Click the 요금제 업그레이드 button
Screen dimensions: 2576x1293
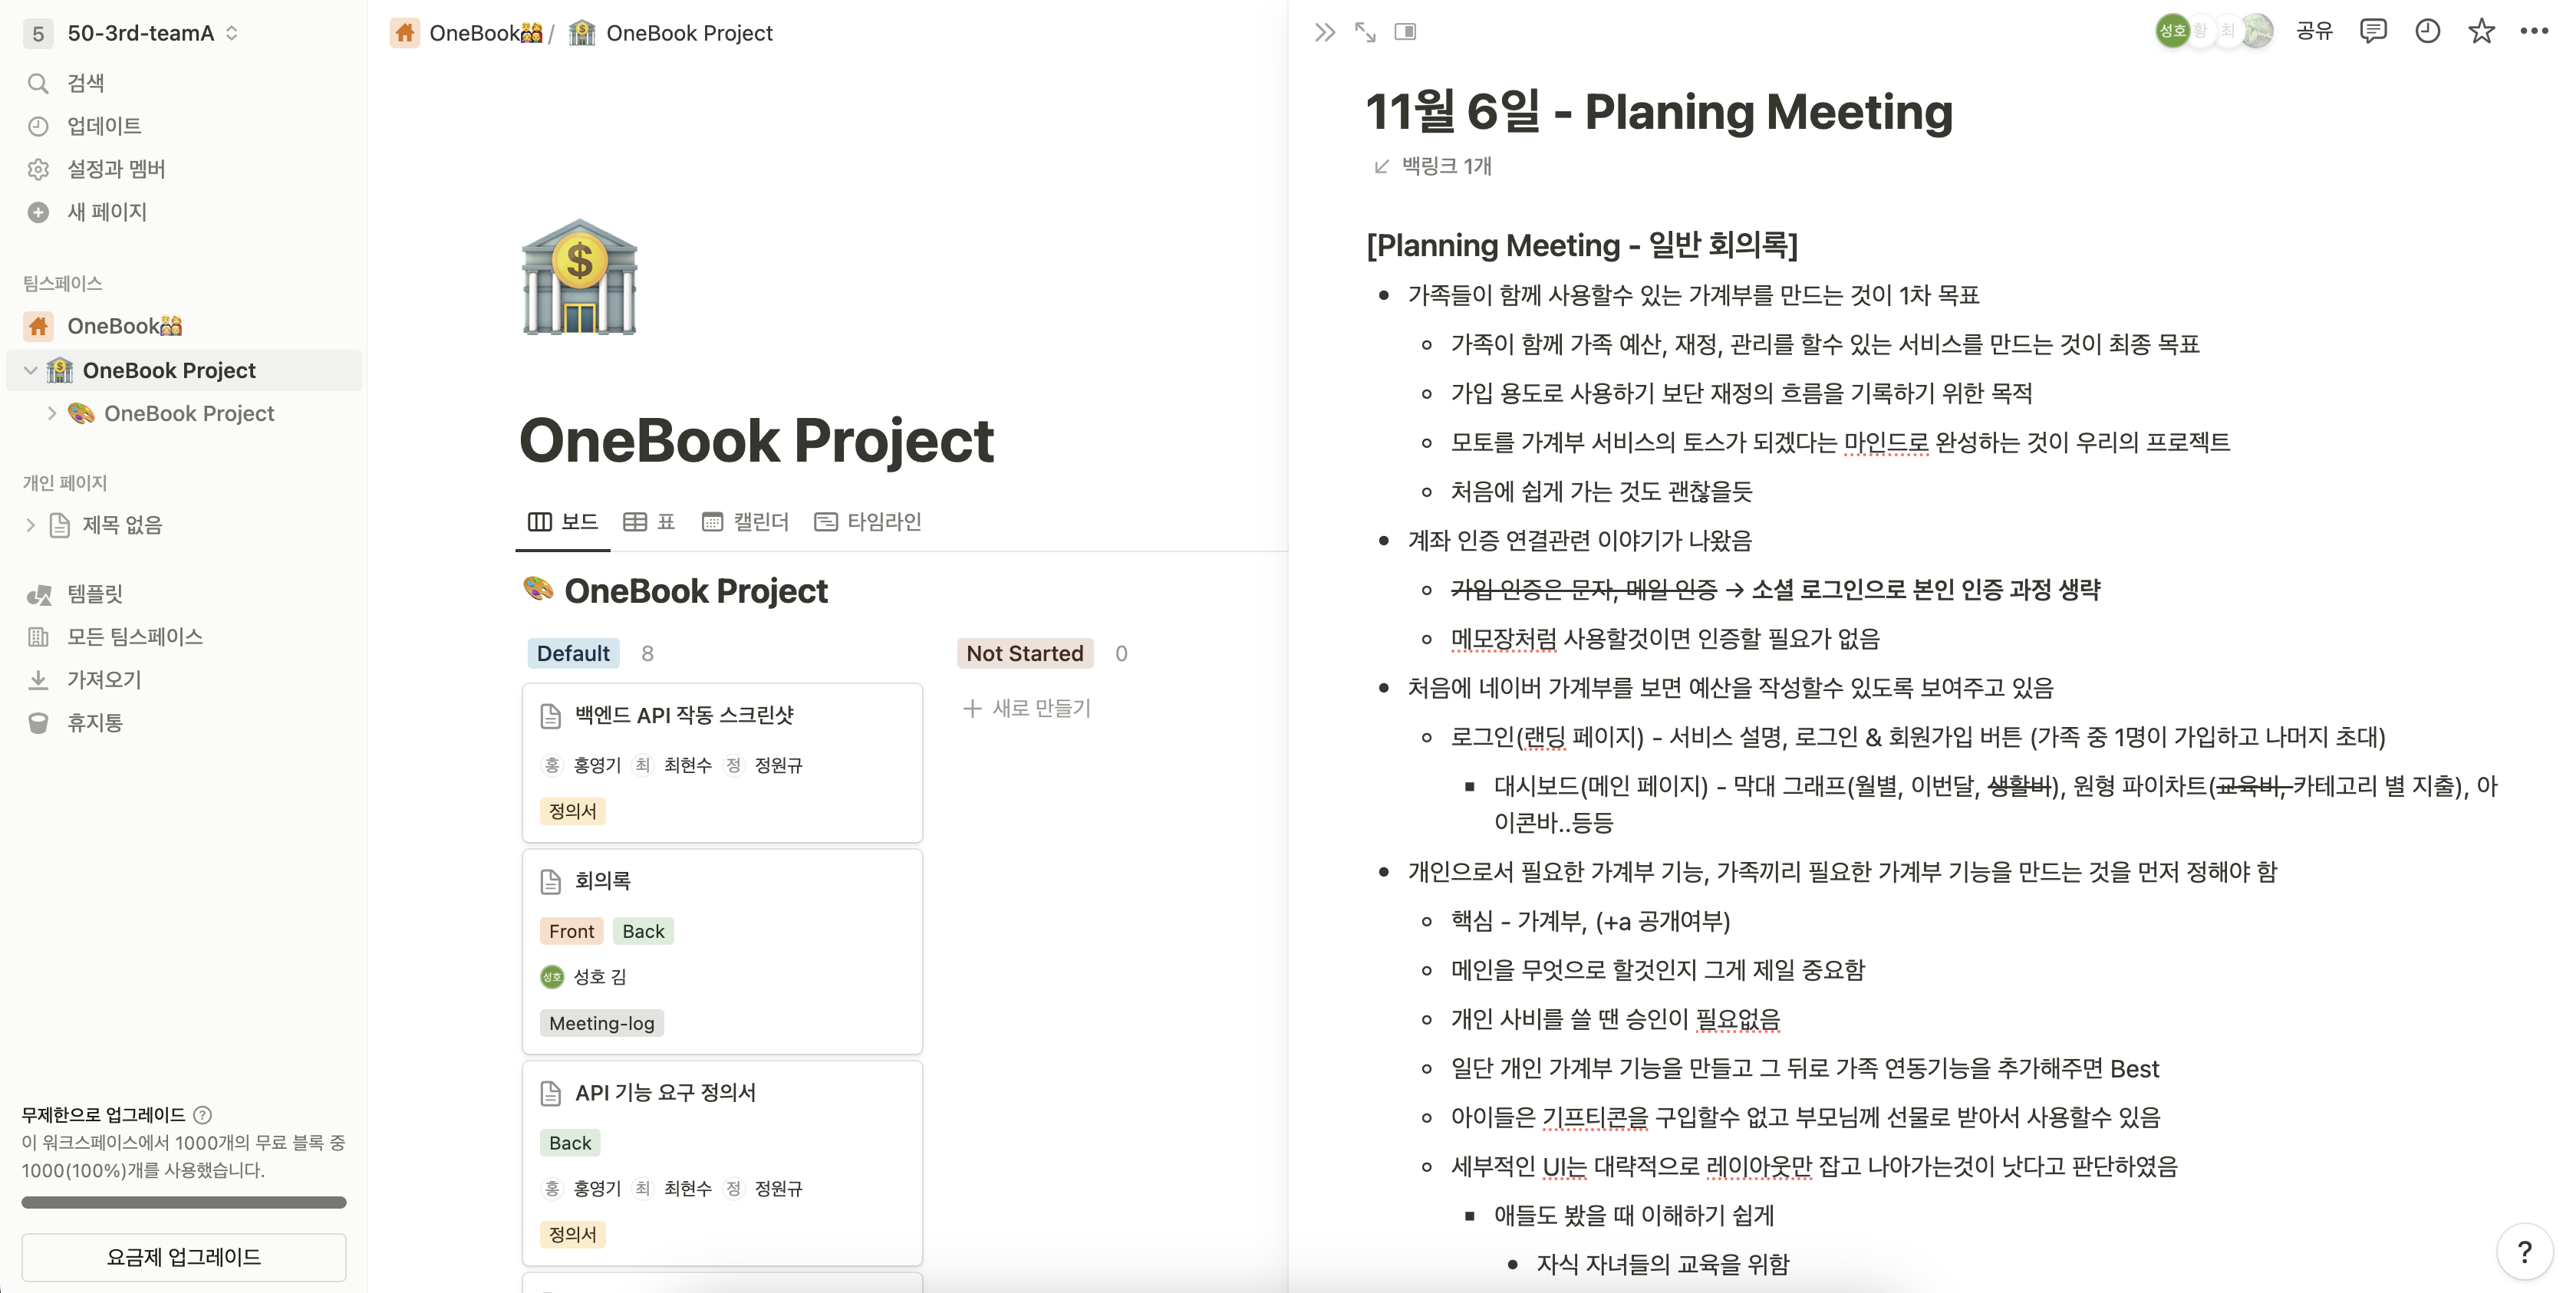184,1257
